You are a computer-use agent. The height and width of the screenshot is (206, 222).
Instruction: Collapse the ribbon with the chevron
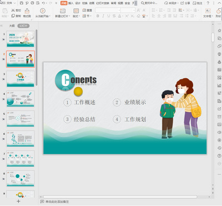click(x=219, y=3)
